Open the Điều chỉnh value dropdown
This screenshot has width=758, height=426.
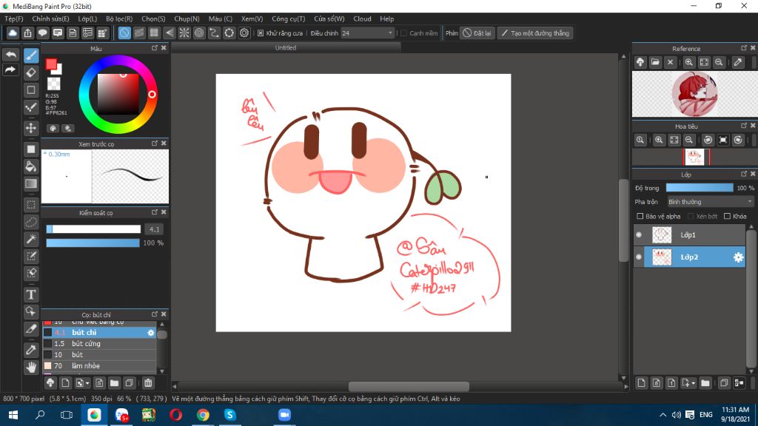pos(367,33)
